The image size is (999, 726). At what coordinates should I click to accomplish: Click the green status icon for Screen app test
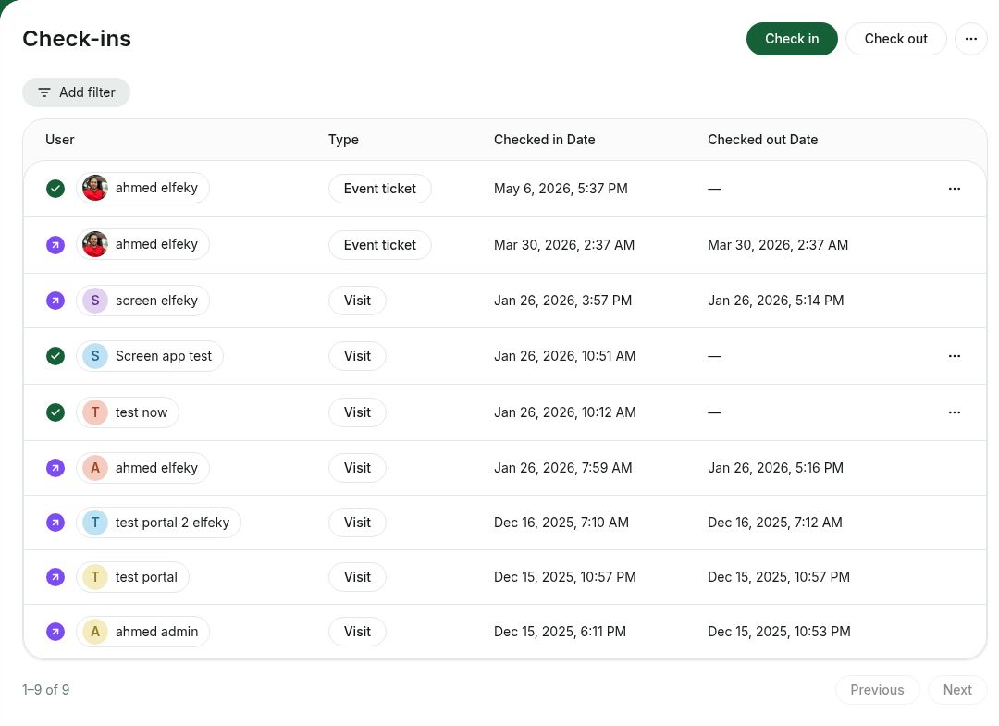click(55, 356)
